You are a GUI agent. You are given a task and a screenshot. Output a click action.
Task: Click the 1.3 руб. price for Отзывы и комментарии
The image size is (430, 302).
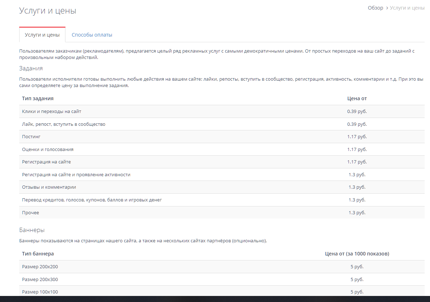[357, 187]
